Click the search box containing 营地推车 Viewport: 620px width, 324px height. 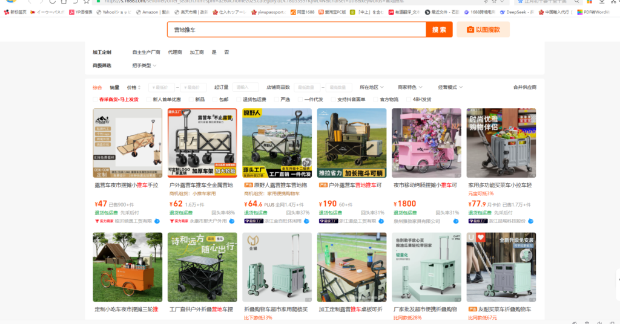tap(297, 30)
